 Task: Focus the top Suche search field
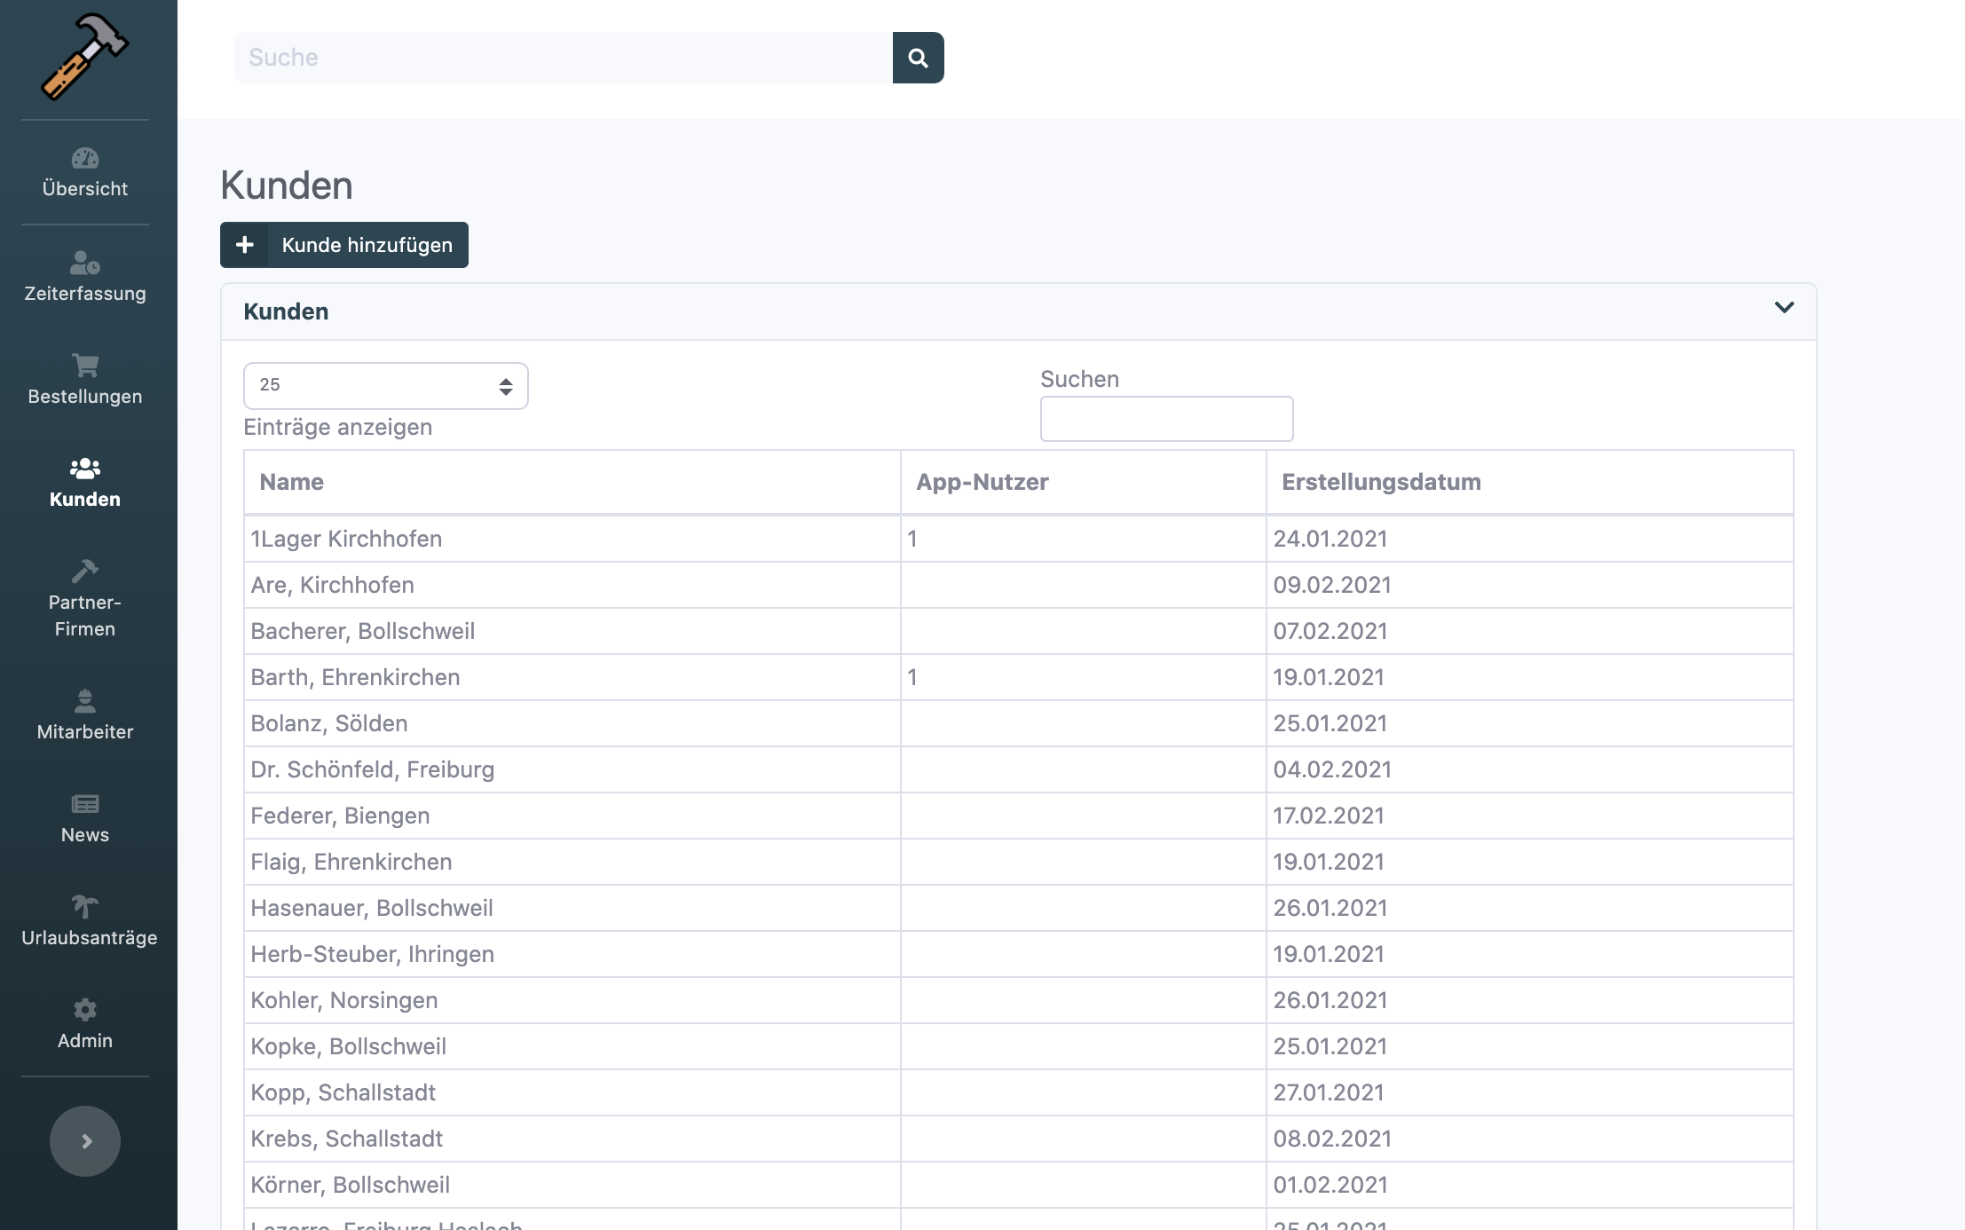click(563, 58)
